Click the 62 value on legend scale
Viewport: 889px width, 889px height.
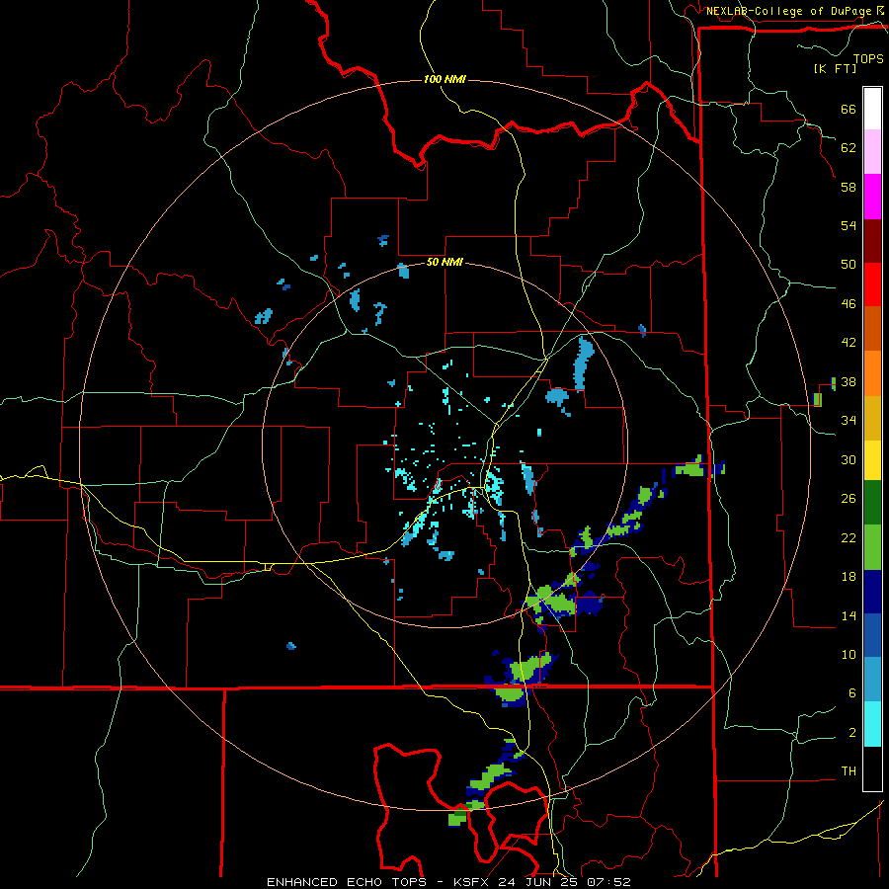[849, 148]
